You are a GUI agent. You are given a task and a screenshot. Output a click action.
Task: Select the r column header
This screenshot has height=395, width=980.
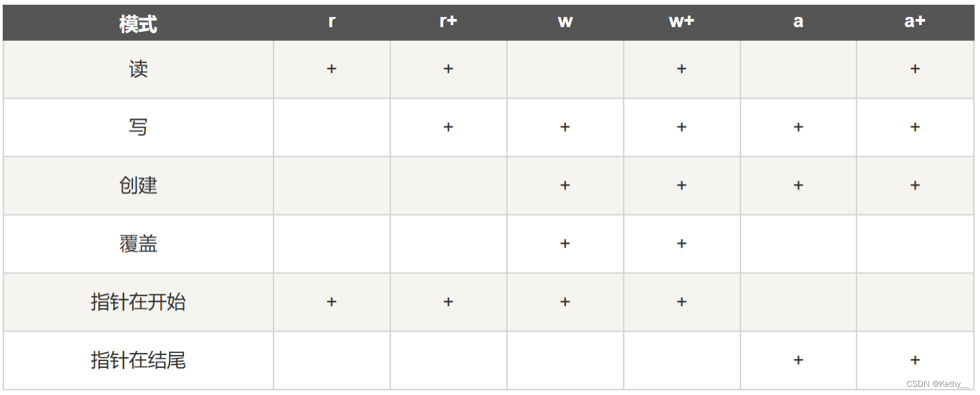(331, 22)
